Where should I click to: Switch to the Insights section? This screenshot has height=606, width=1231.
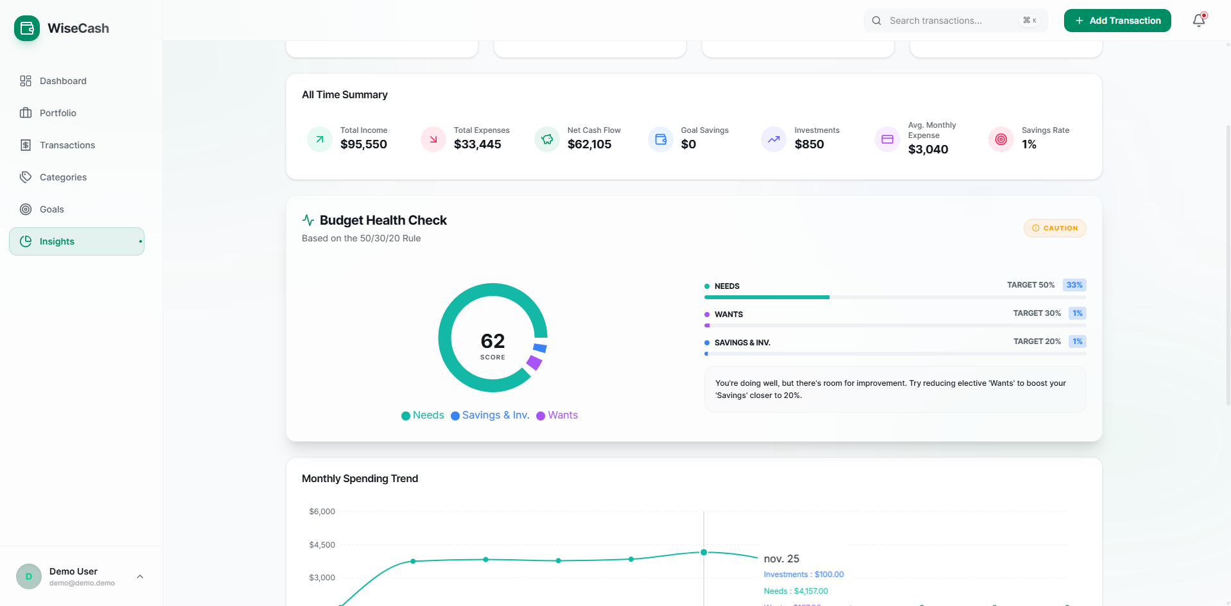pyautogui.click(x=57, y=241)
